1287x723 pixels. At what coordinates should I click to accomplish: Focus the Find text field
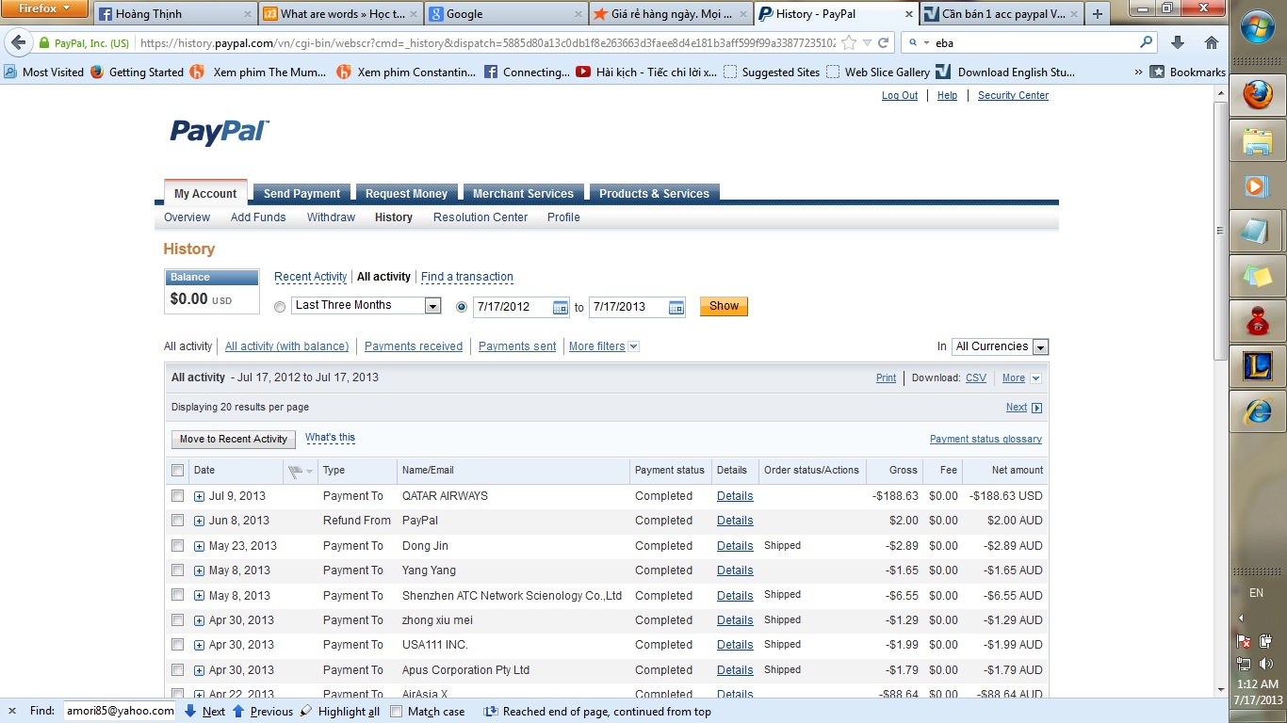(120, 712)
